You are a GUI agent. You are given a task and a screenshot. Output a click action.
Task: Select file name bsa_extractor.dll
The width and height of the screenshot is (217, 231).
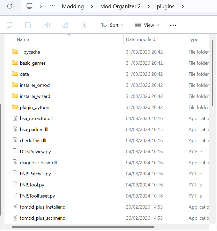(x=36, y=118)
